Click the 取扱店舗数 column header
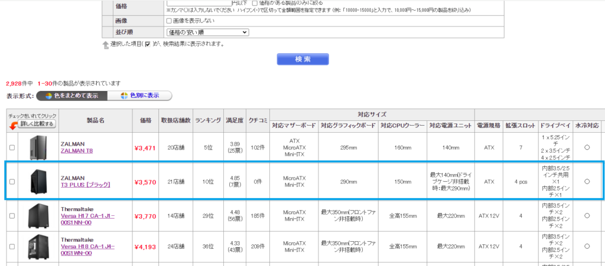 (176, 120)
